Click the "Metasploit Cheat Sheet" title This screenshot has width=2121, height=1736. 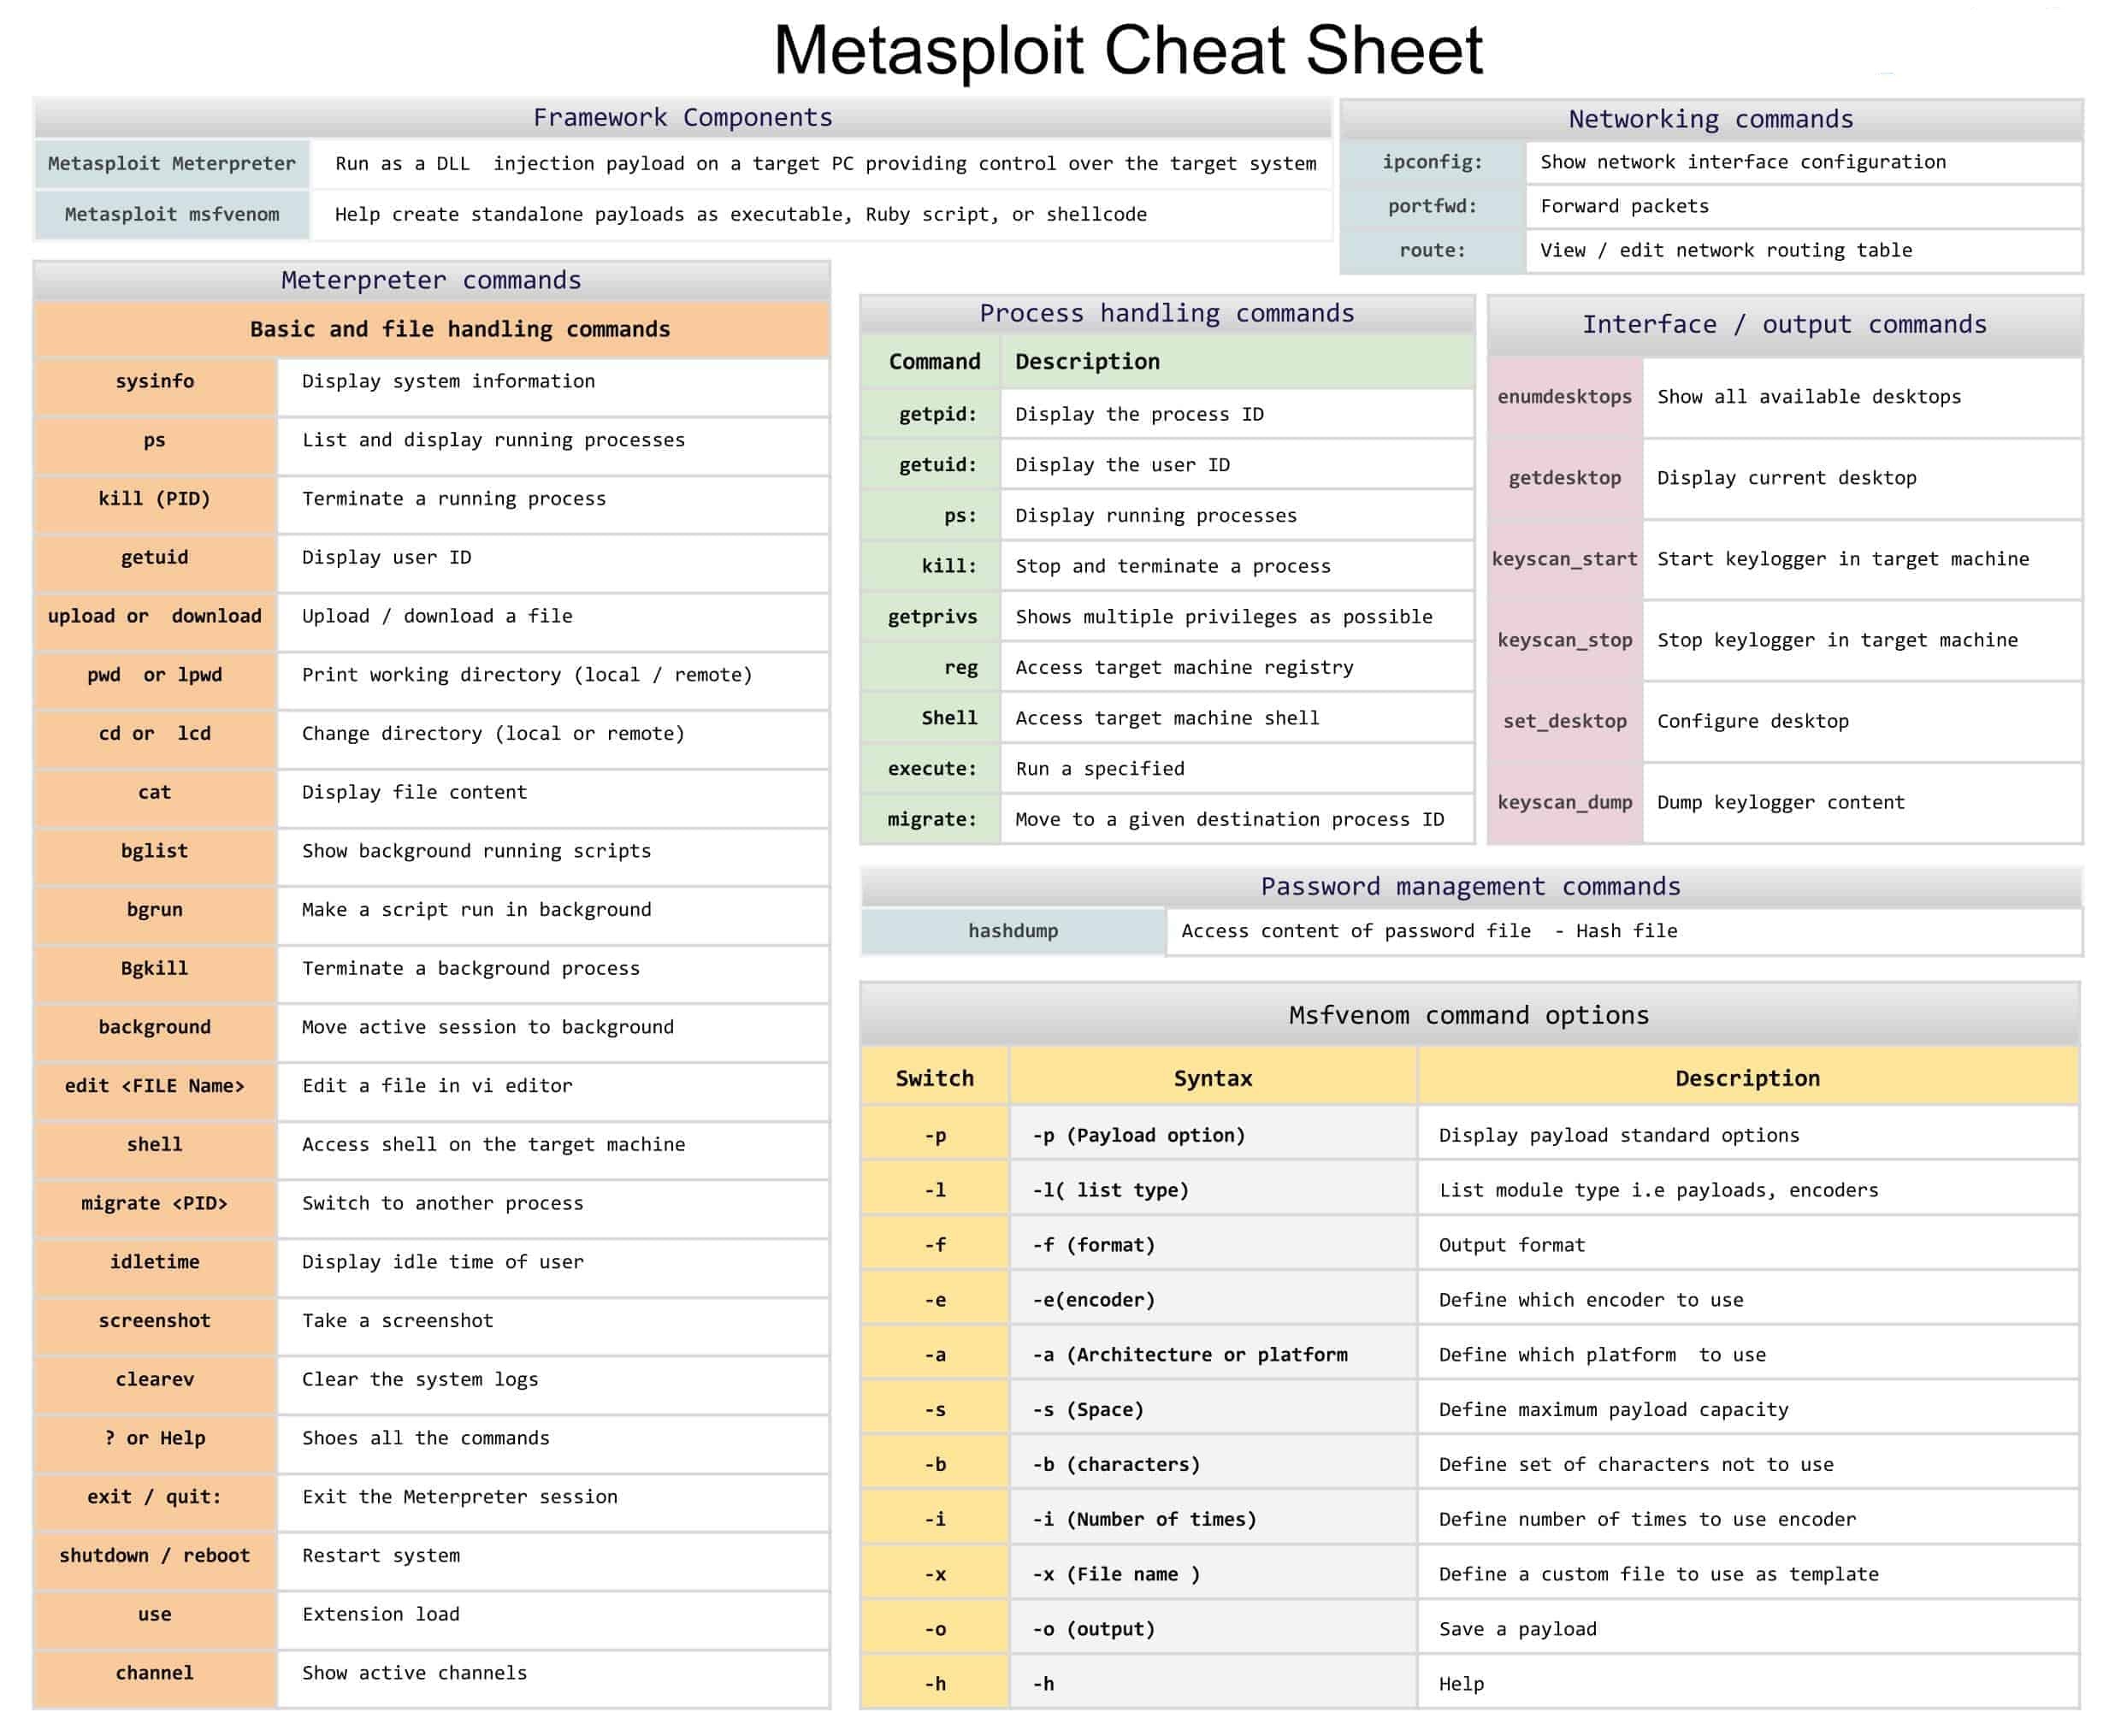pyautogui.click(x=1127, y=50)
